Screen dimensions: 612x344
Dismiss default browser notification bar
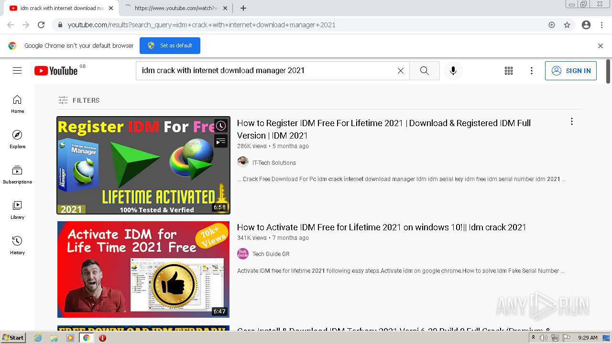[x=601, y=46]
